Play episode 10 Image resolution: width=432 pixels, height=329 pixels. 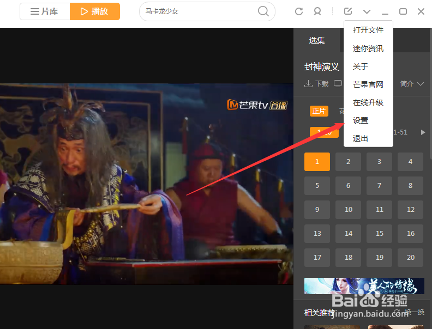point(348,210)
